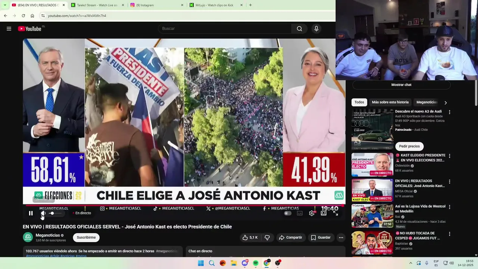Open options for Baptistao video

click(450, 234)
